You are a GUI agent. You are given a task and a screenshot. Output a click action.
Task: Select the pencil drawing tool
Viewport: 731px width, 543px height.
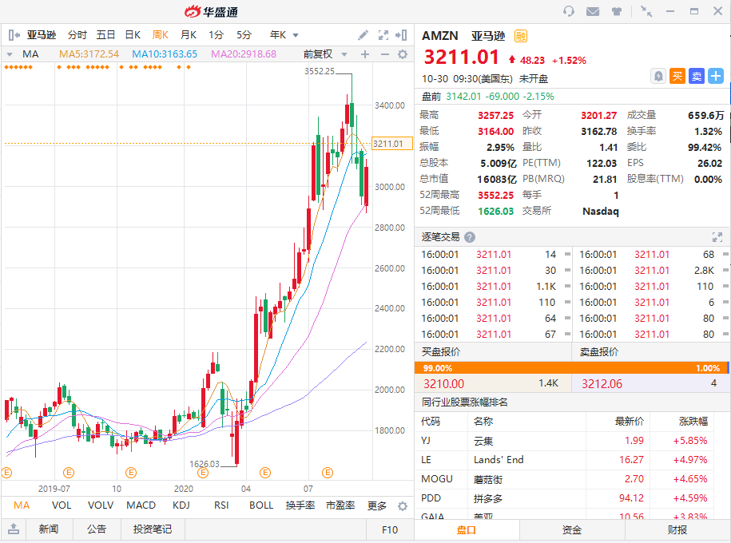[364, 35]
